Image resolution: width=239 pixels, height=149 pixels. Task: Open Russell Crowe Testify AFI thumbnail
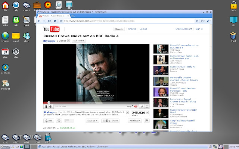[161, 70]
